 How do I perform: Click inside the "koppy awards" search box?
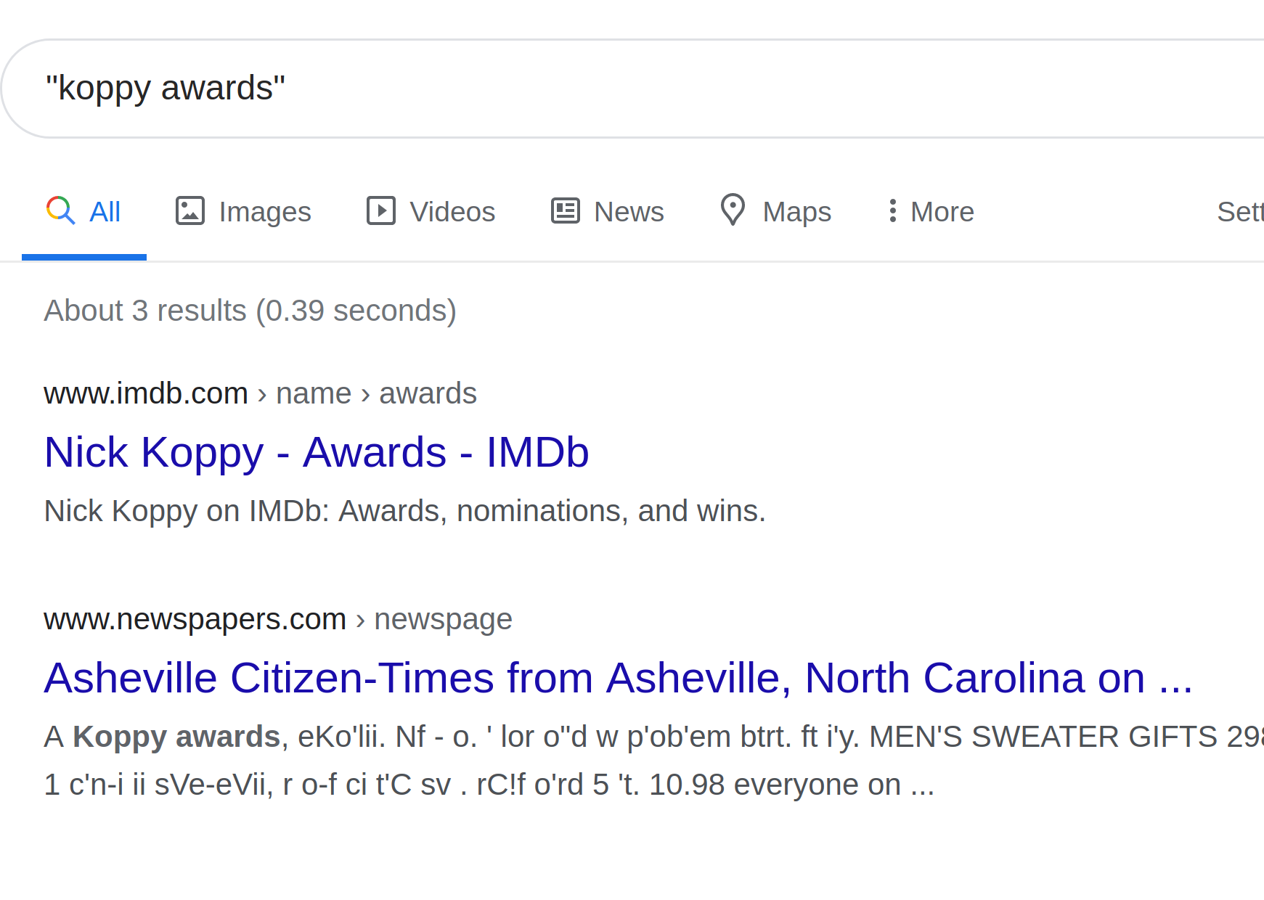(632, 89)
